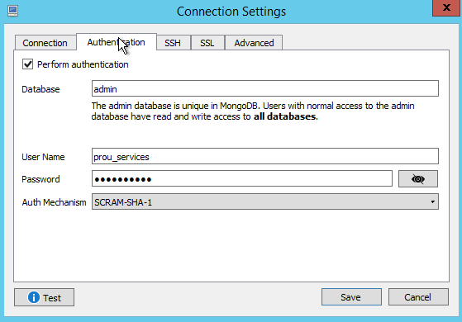Click the User Name field with prou_services
Viewport: 462px width, 322px height.
[x=264, y=156]
